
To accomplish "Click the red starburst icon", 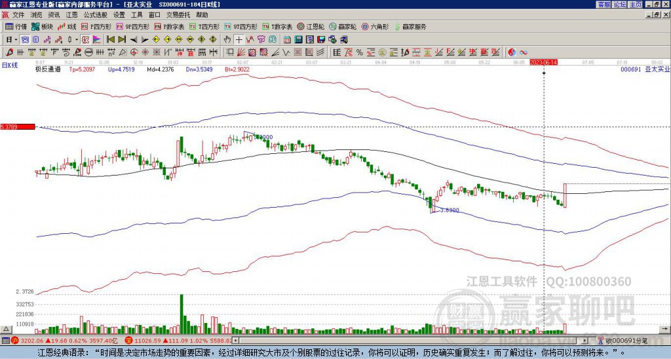I will [x=145, y=52].
